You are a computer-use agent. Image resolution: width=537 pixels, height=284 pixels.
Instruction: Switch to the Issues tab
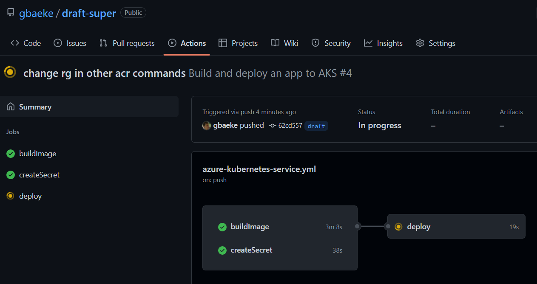[70, 43]
